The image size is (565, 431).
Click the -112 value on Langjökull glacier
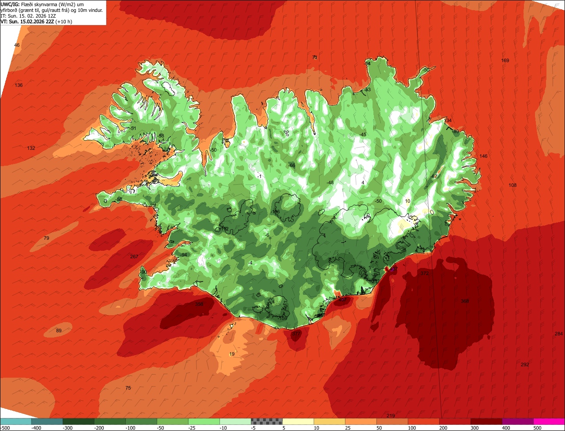[224, 229]
